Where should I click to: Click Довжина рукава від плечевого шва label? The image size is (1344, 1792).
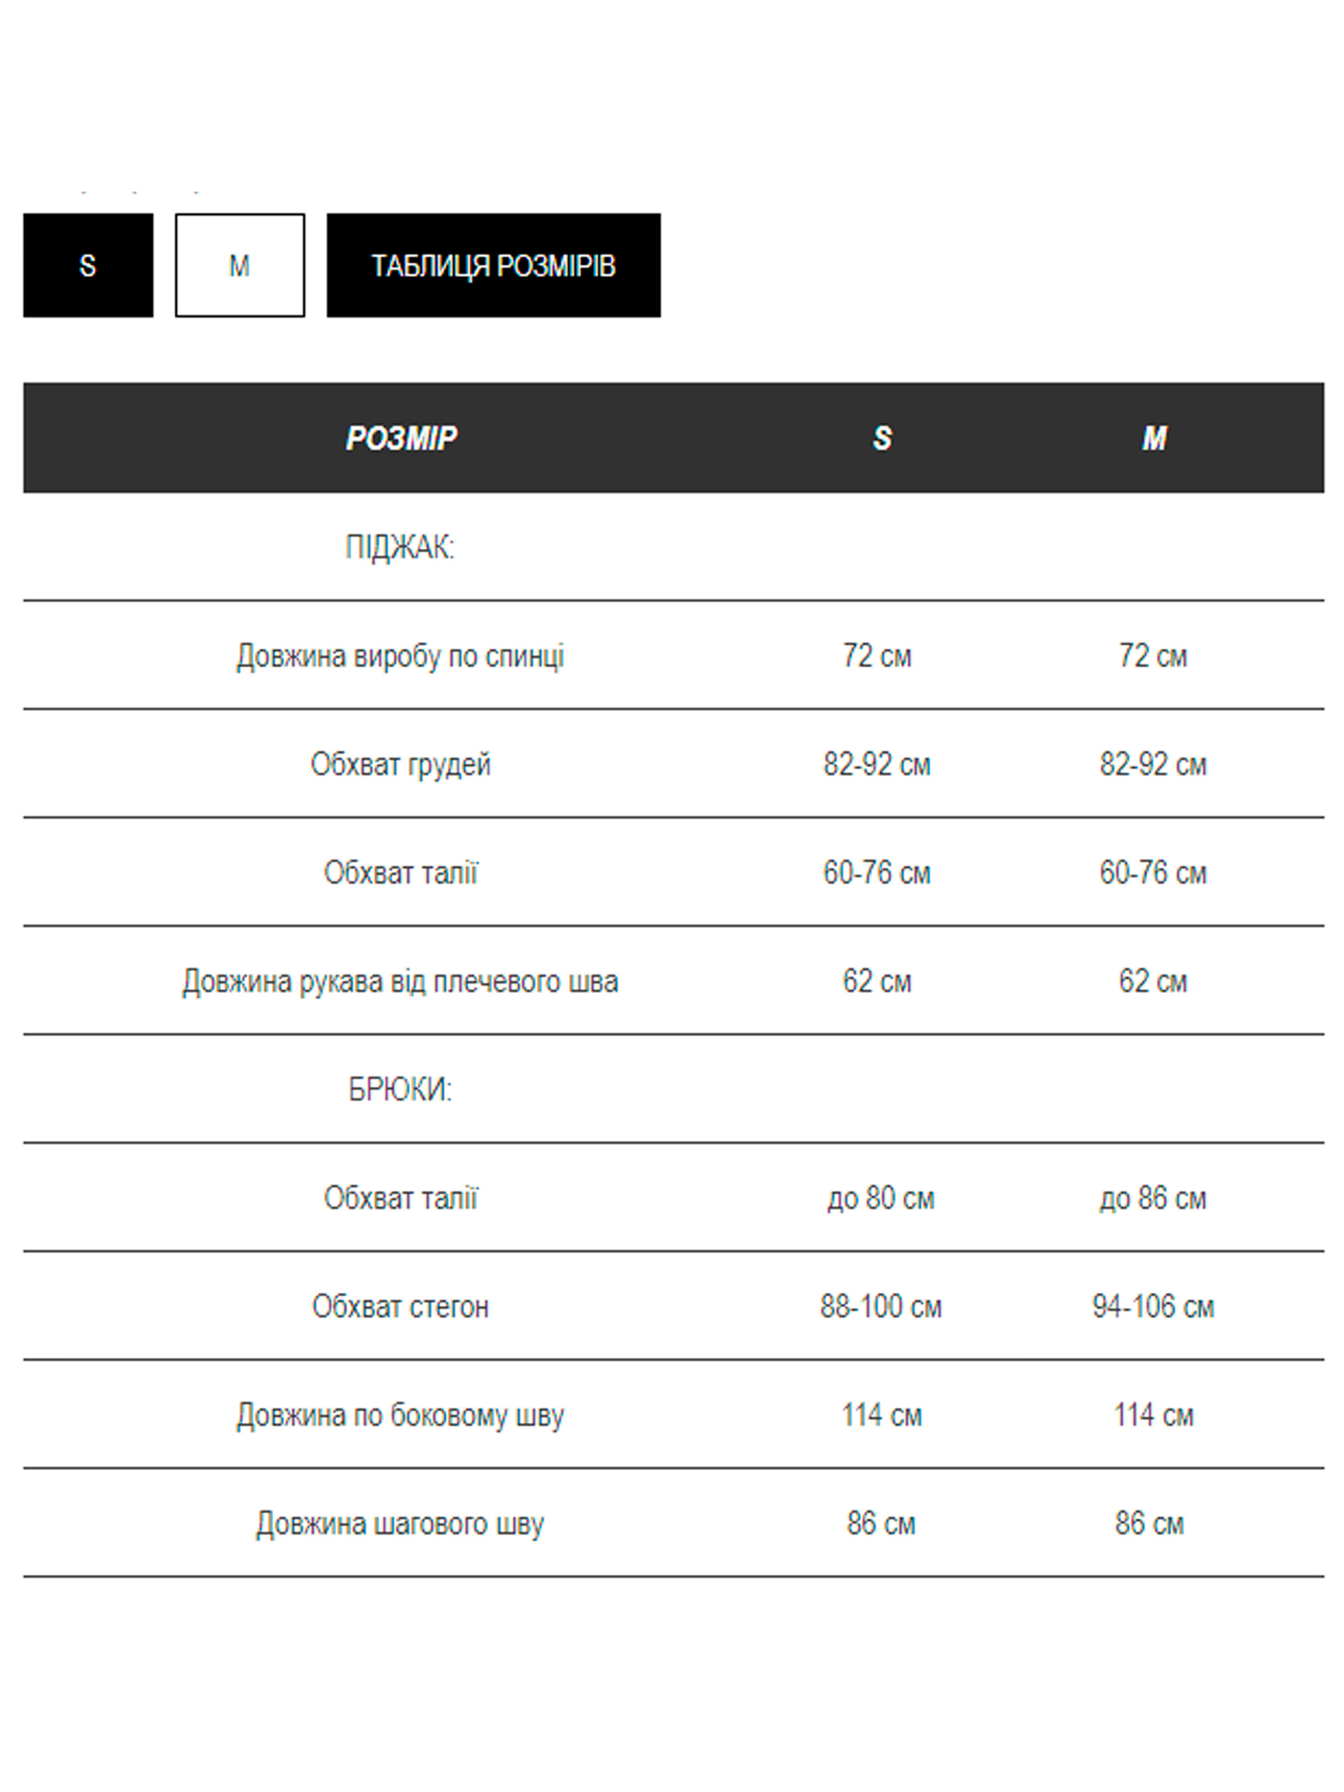(400, 981)
